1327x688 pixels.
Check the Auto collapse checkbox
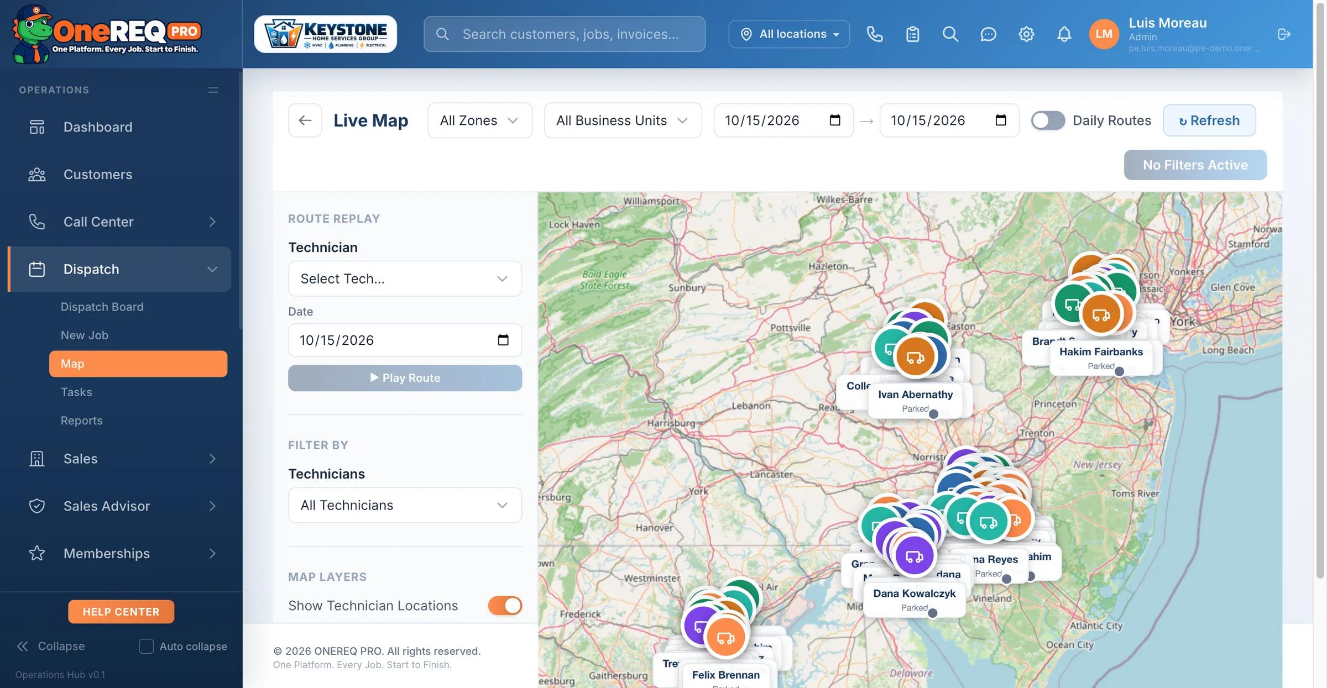[146, 646]
